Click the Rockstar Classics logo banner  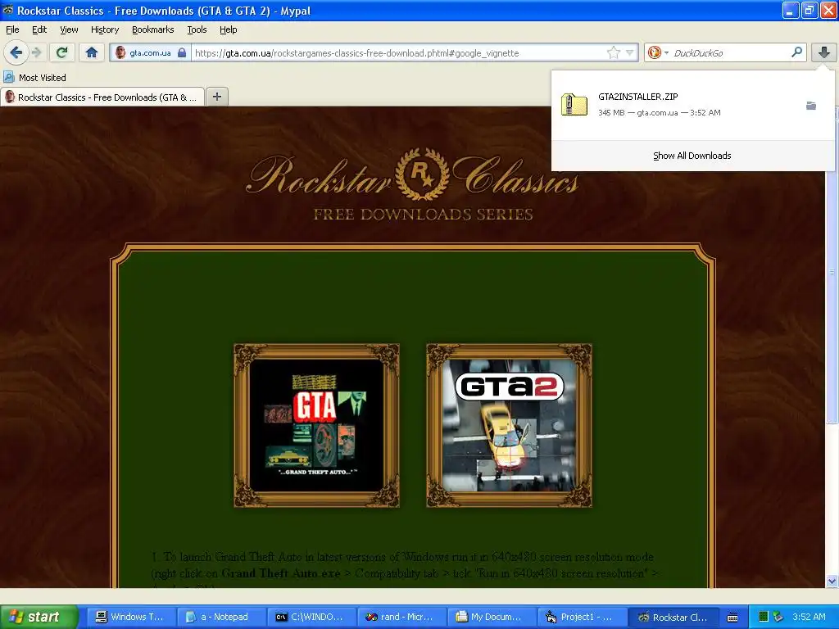[x=413, y=184]
